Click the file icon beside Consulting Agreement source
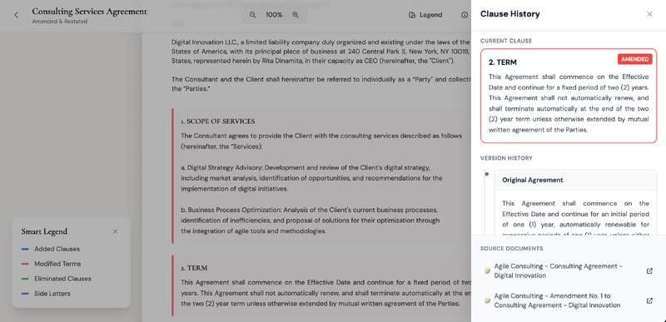The height and width of the screenshot is (322, 666). click(x=488, y=270)
